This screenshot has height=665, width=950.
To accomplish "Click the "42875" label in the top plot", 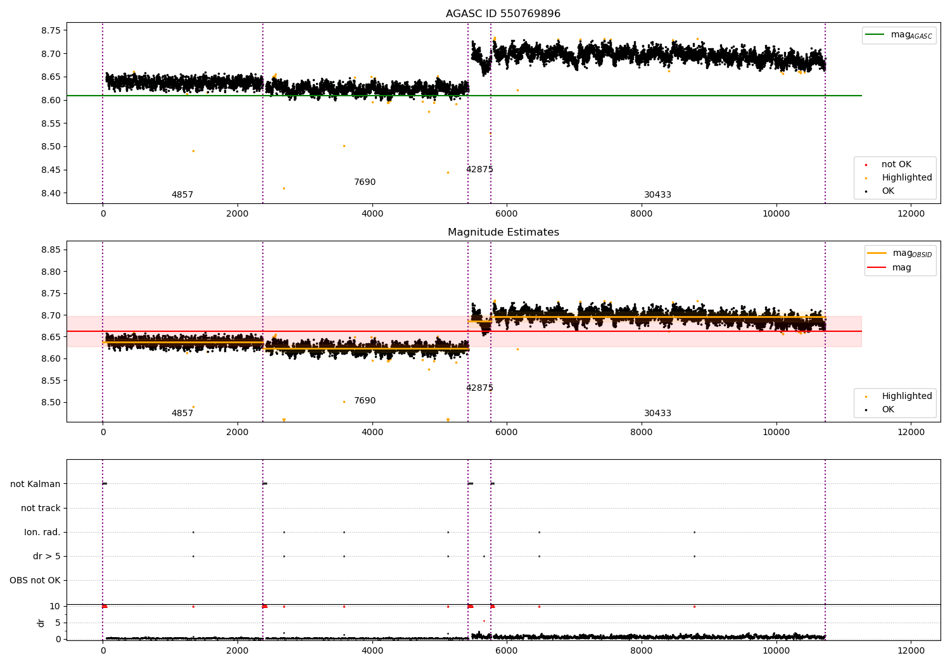I will [x=479, y=170].
